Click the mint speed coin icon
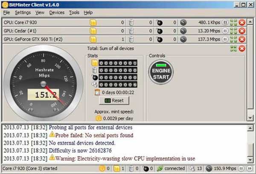 point(99,118)
